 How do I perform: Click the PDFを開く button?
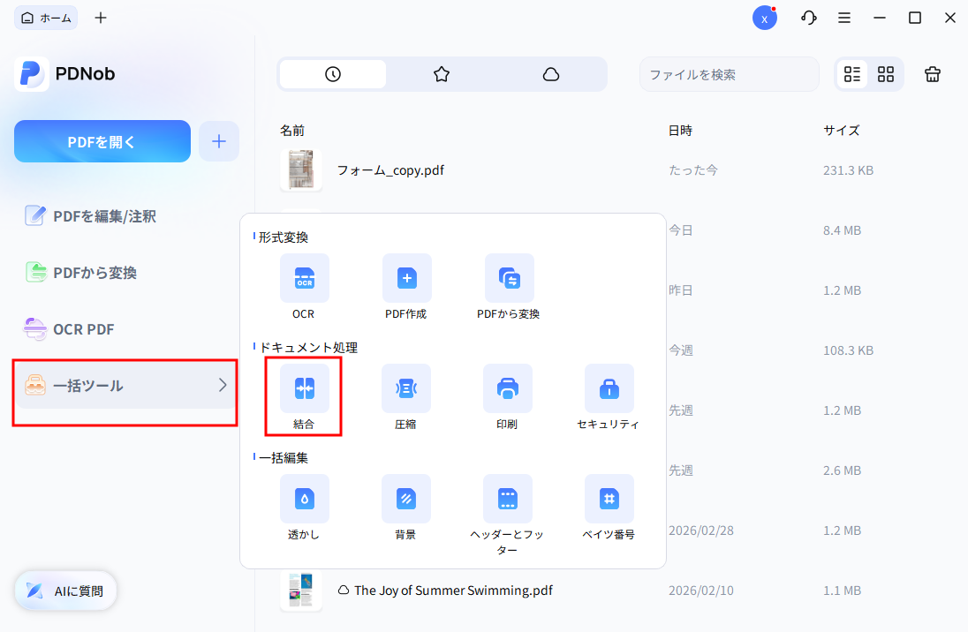(x=102, y=140)
